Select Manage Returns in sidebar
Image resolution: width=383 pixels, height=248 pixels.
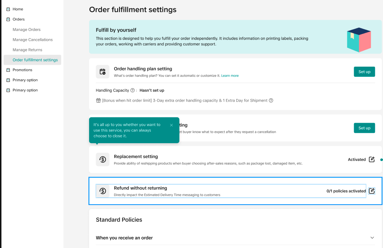click(x=27, y=50)
